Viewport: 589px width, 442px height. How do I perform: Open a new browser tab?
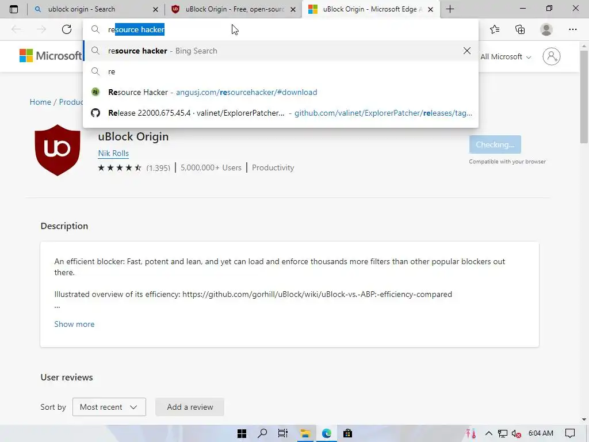coord(450,9)
